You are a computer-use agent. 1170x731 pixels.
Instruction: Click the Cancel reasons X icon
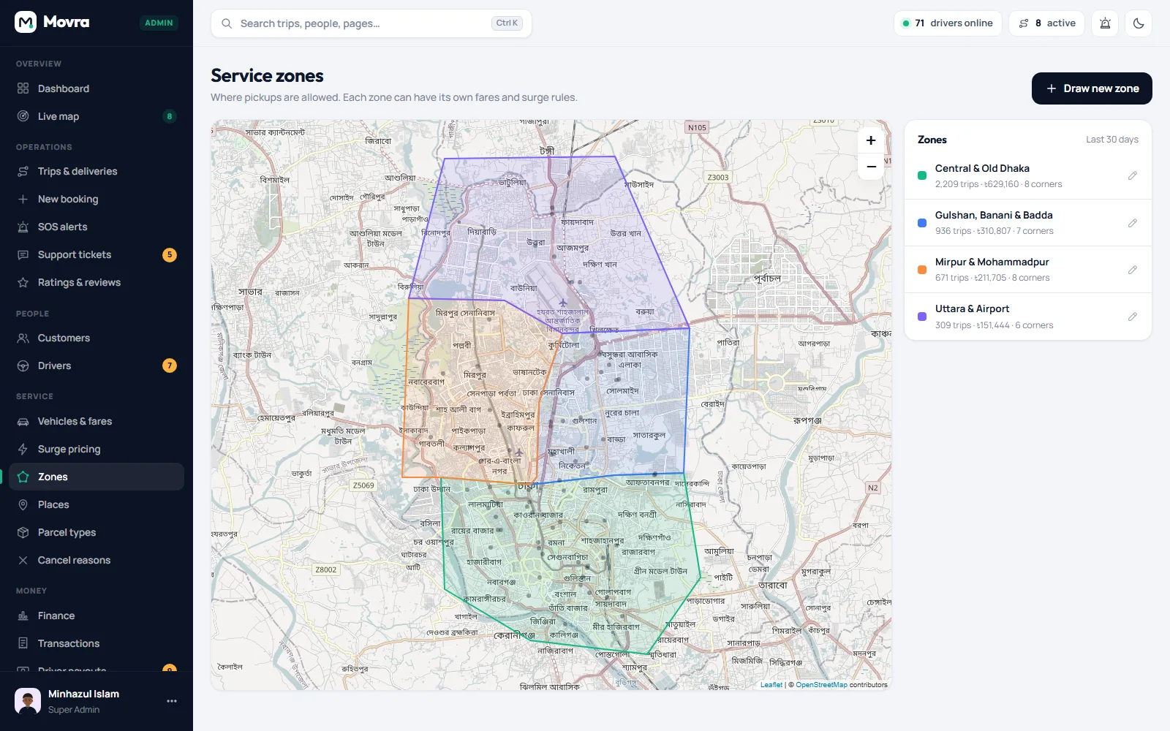[x=23, y=560]
